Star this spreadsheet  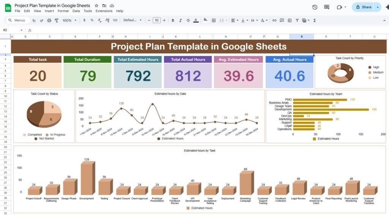pyautogui.click(x=96, y=6)
